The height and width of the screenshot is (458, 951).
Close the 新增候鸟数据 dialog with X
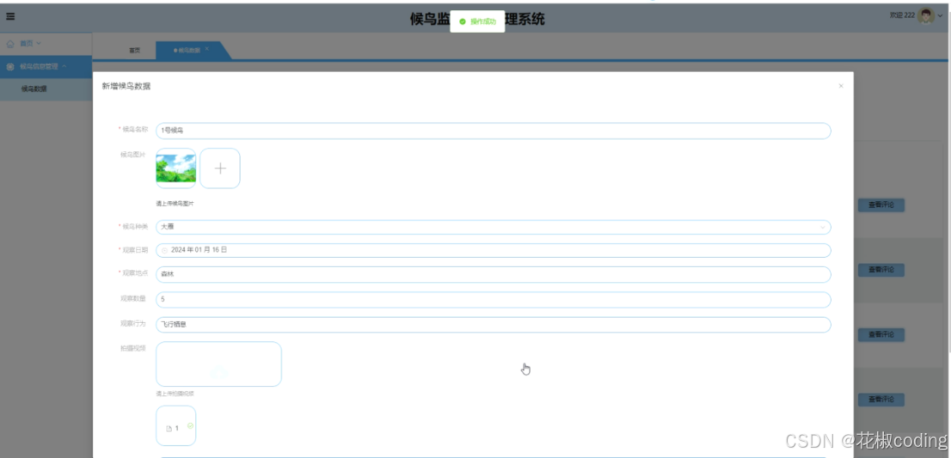(841, 86)
